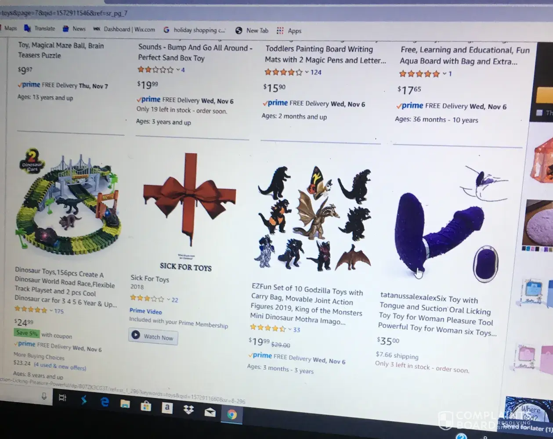Screen dimensions: 553x439
Task: Open the Prime Video link
Action: (x=146, y=311)
